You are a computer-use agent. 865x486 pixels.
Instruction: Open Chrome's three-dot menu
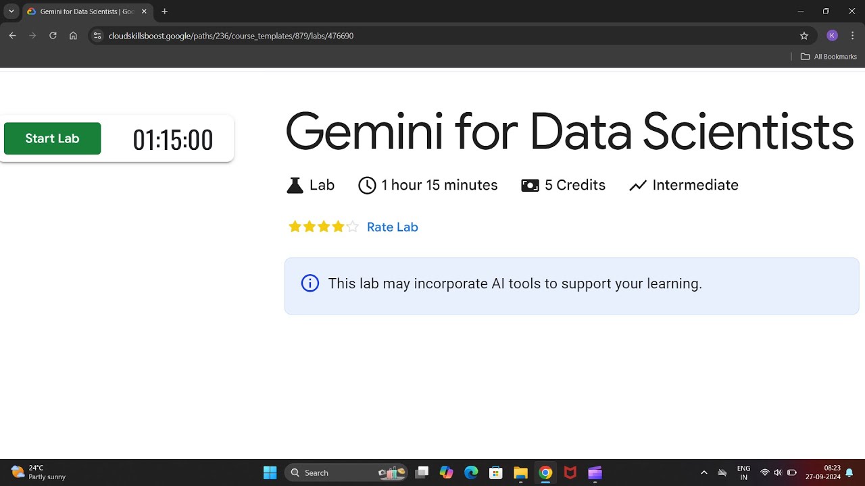coord(853,36)
